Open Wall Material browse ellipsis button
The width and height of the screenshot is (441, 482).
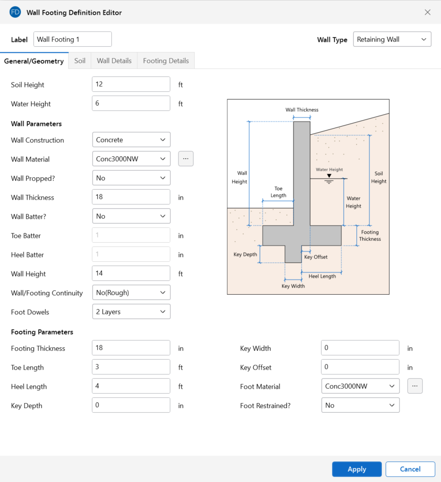click(x=186, y=159)
